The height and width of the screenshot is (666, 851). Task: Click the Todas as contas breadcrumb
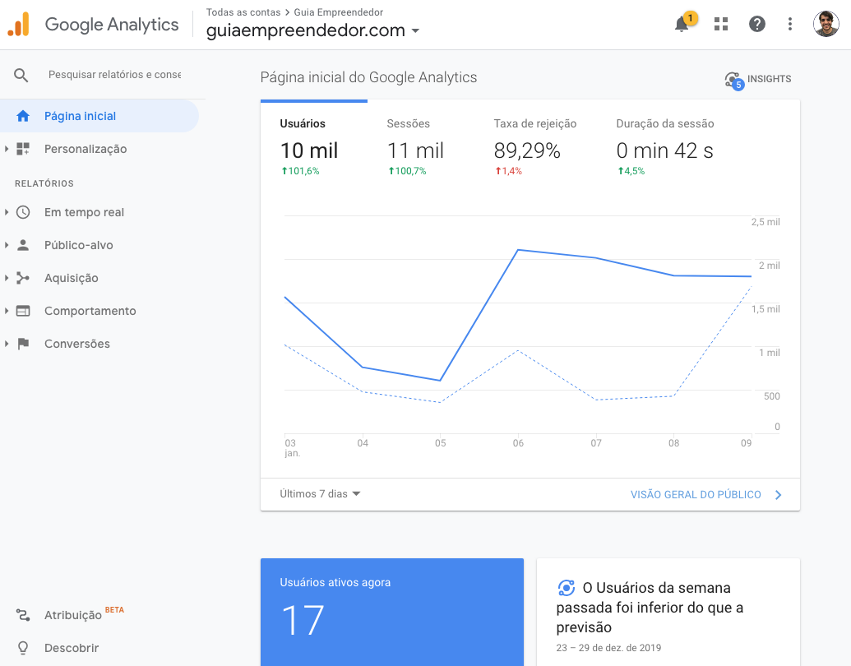(243, 12)
